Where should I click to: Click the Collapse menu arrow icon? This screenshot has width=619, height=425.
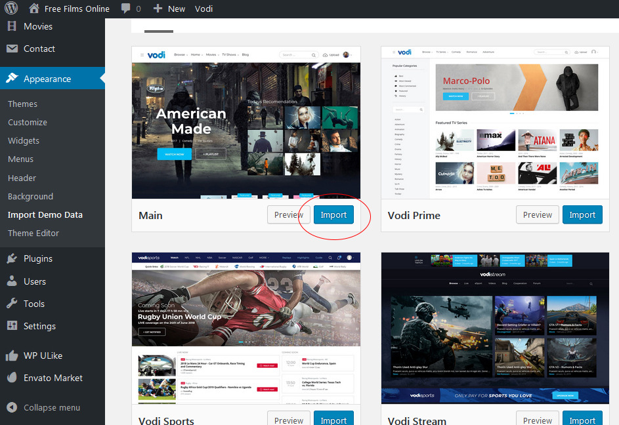(12, 407)
